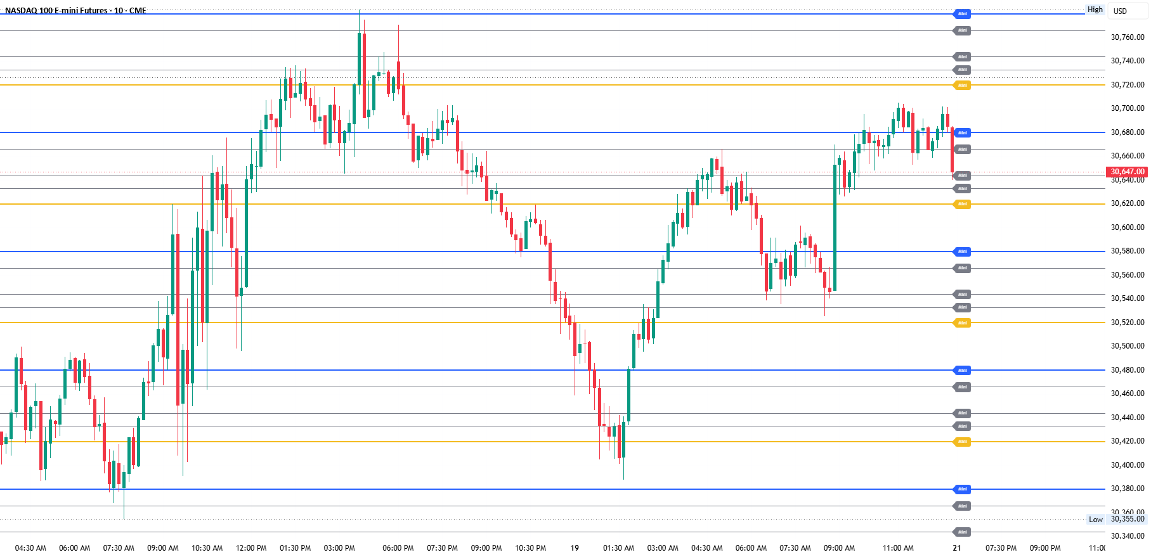Viewport: 1151px width, 557px height.
Task: Open the USD currency selector
Action: 1127,11
